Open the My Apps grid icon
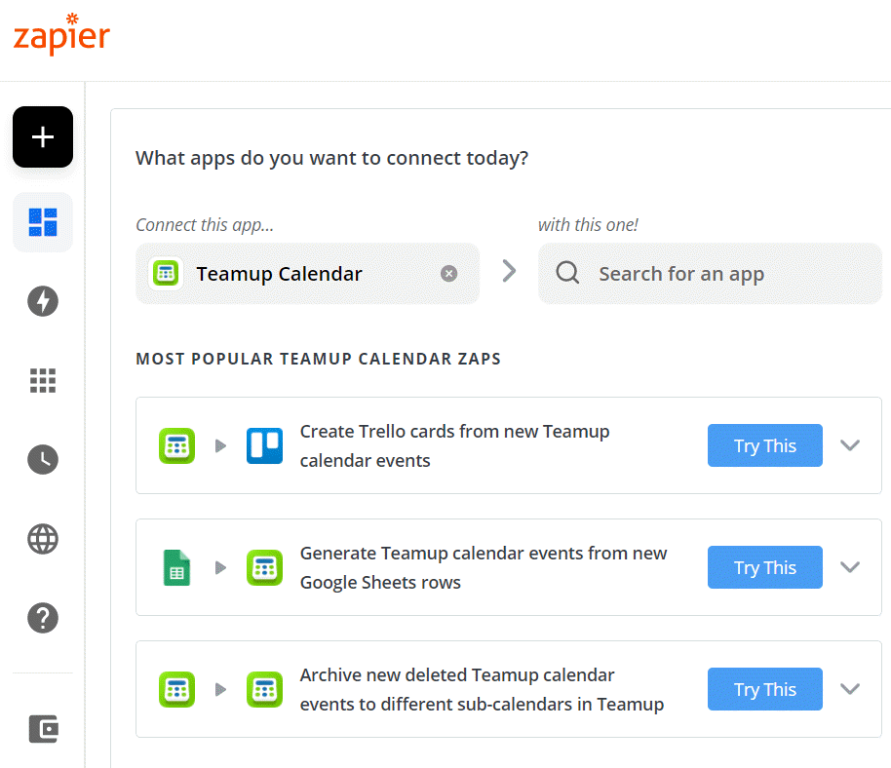The image size is (891, 768). point(43,381)
